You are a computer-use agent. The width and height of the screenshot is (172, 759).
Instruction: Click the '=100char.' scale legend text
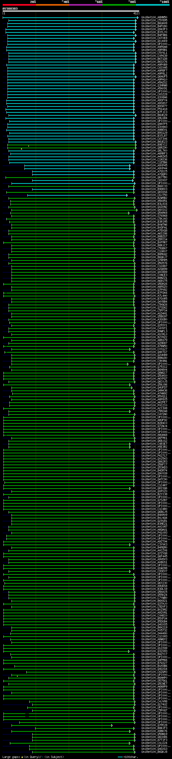pyautogui.click(x=130, y=757)
